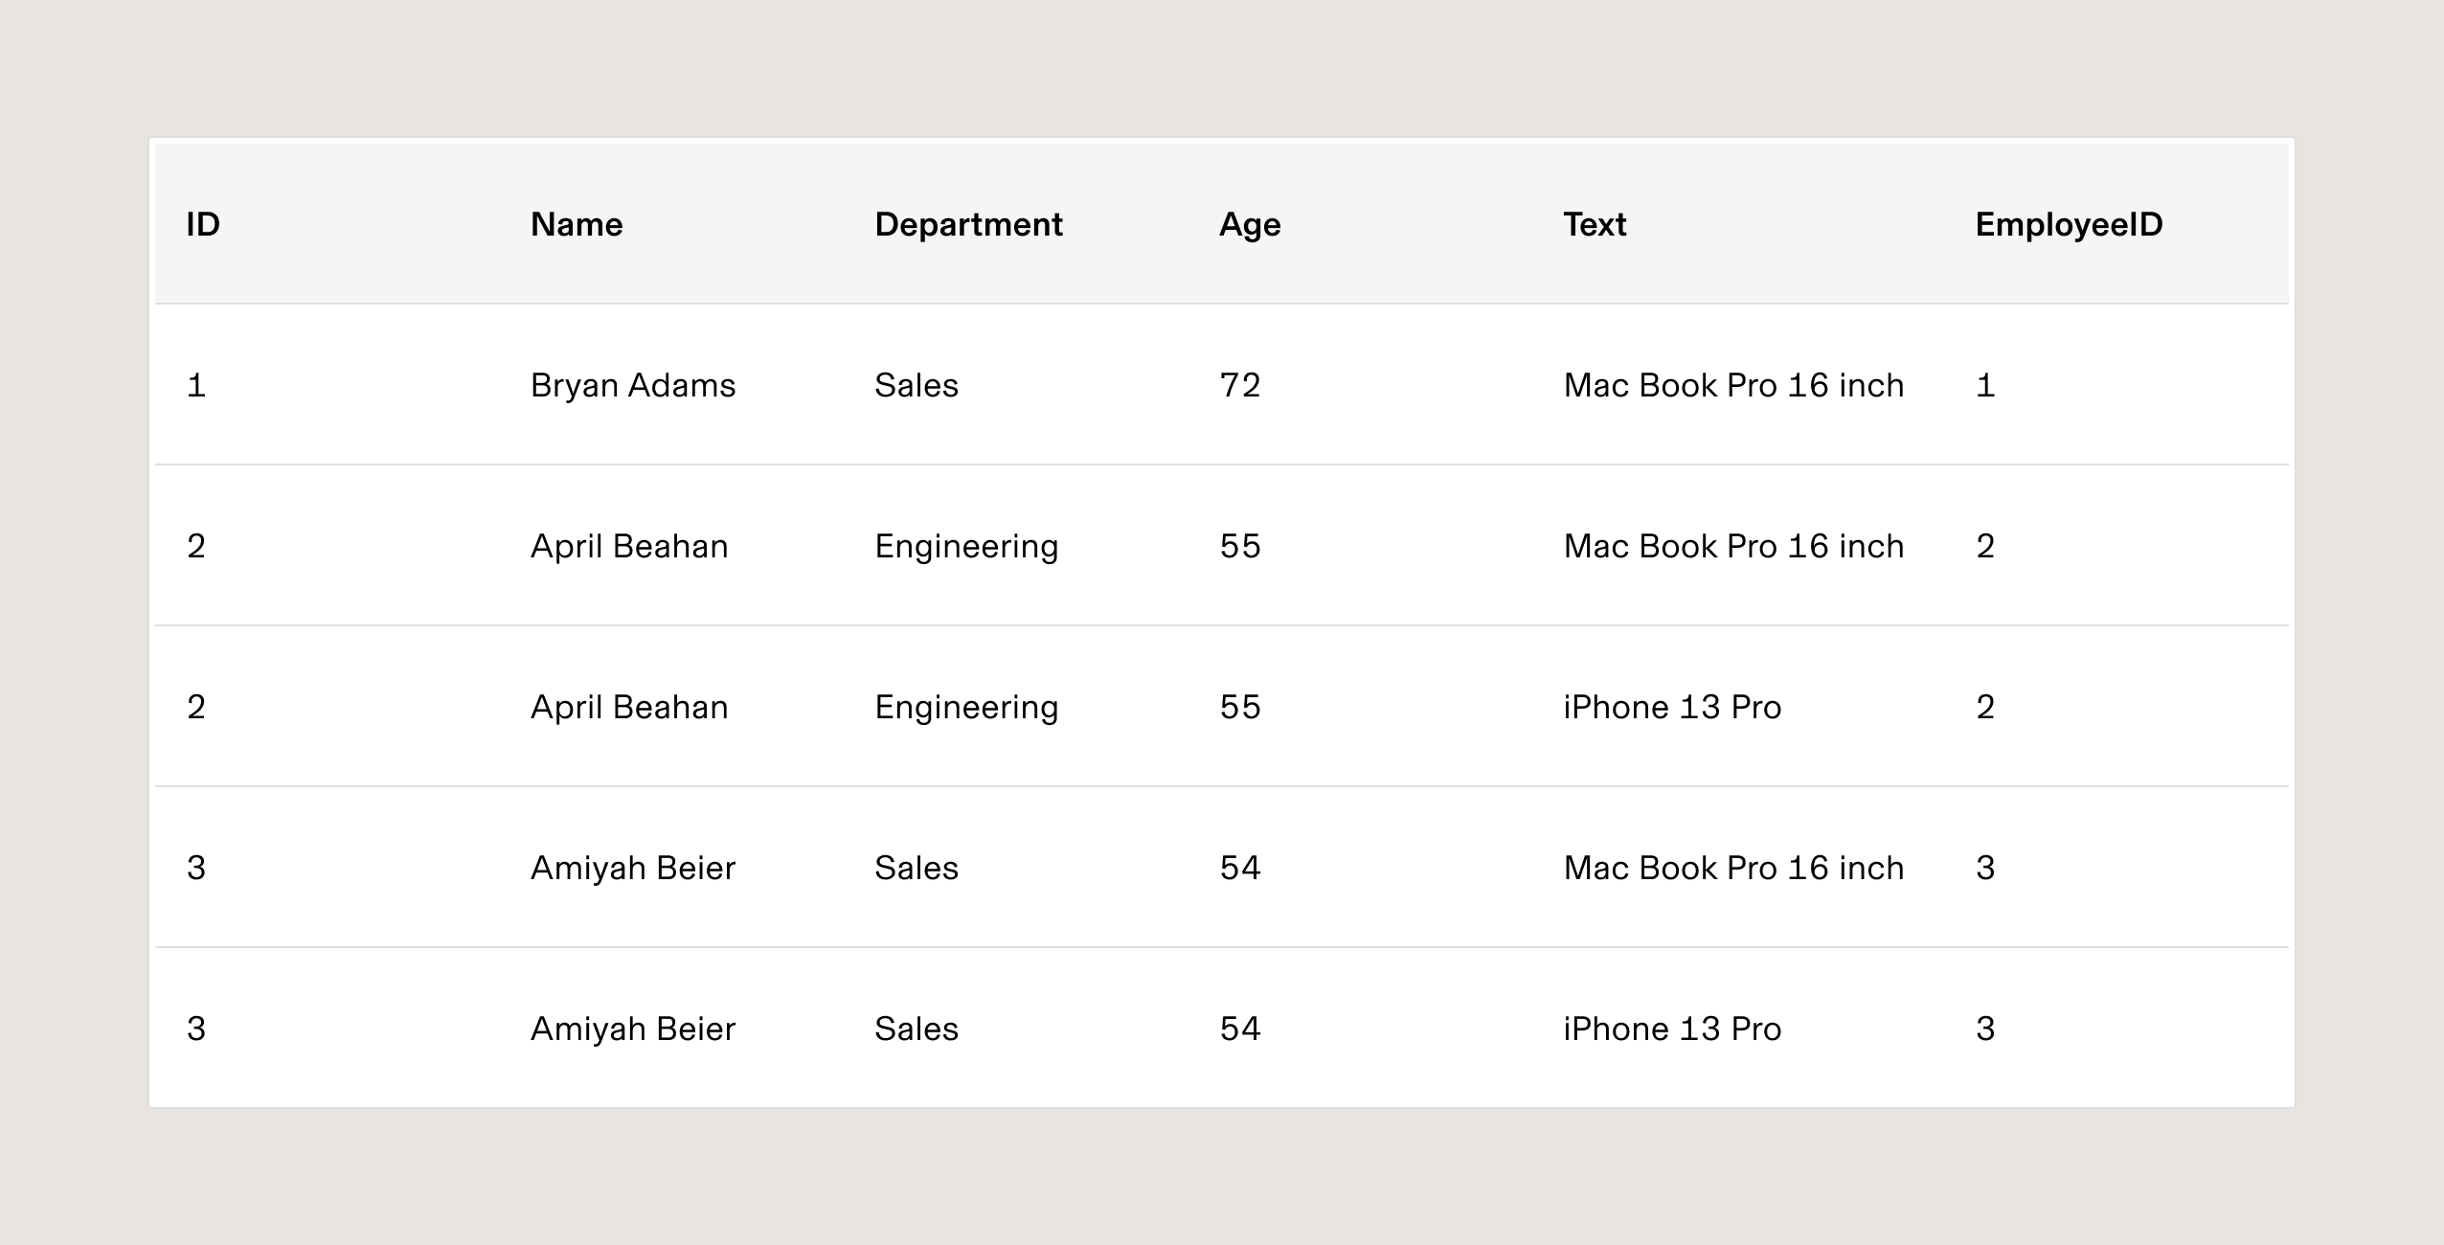Click April Beahan's iPhone 13 Pro cell

pos(1672,707)
